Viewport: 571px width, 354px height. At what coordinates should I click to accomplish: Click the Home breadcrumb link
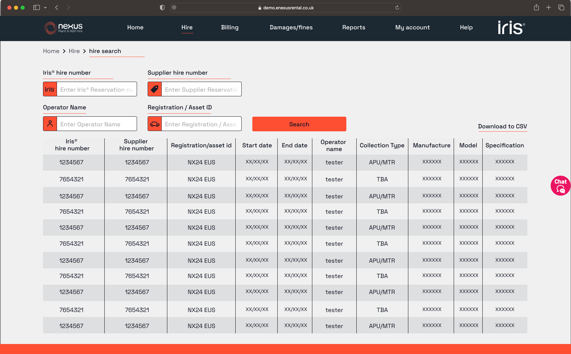tap(51, 51)
